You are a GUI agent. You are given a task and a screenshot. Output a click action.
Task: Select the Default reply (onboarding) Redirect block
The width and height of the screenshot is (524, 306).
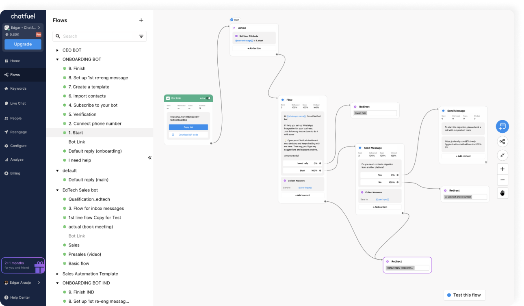coord(407,265)
